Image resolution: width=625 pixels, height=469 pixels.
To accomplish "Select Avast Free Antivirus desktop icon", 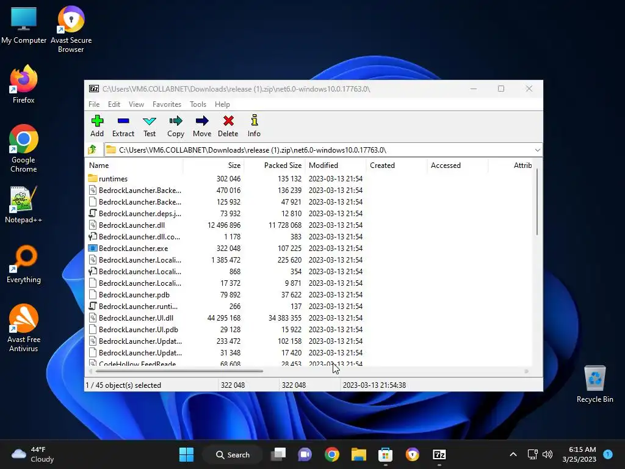I will (x=24, y=328).
